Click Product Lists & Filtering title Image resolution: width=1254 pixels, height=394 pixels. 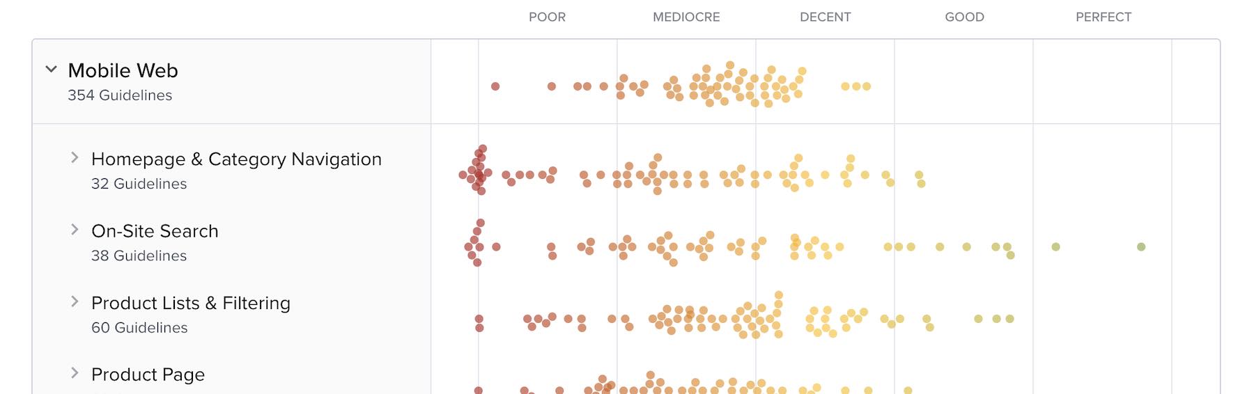191,303
